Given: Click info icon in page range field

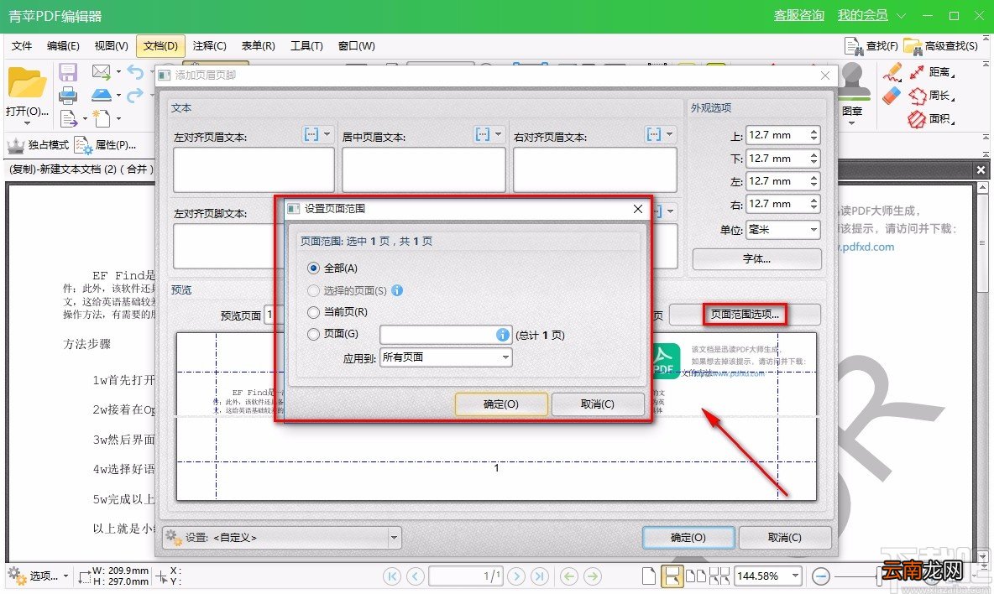Looking at the screenshot, I should [502, 335].
